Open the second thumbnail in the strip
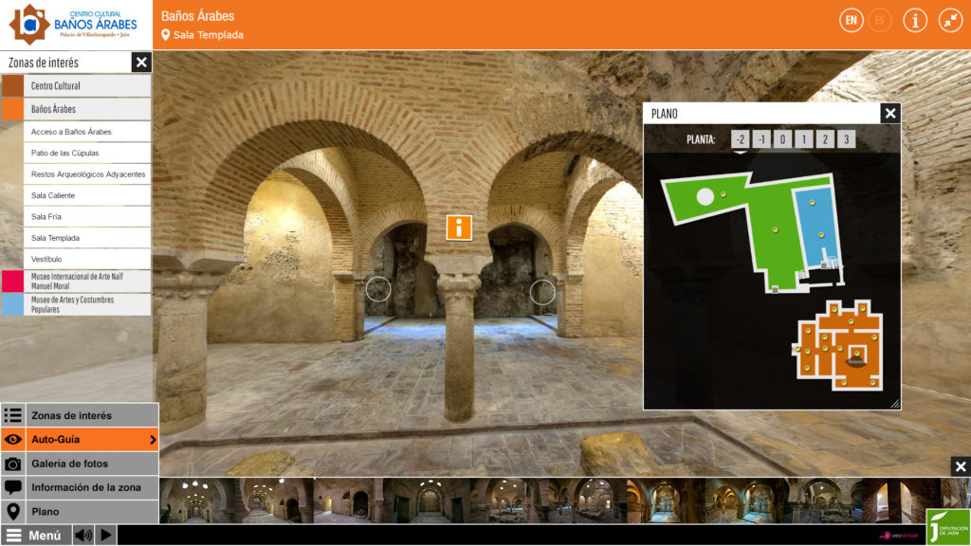 pos(274,500)
